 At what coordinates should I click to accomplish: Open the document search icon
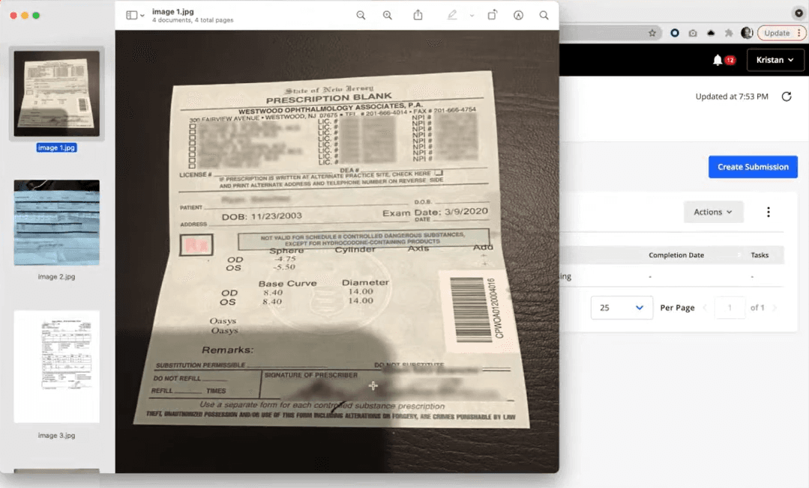pyautogui.click(x=544, y=14)
